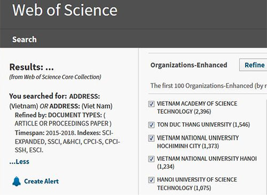This screenshot has height=195, width=267.
Task: Click the Web of Science Core Collection note
Action: [55, 77]
